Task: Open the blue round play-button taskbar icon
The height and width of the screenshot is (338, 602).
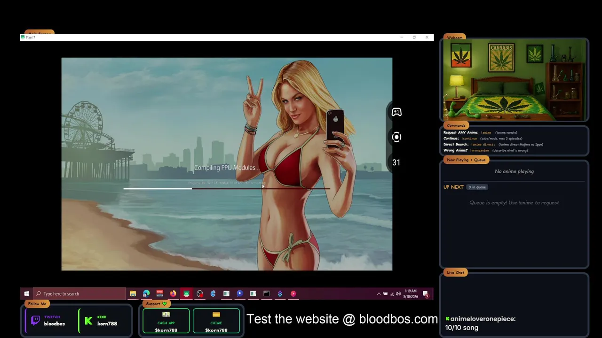Action: pyautogui.click(x=240, y=294)
